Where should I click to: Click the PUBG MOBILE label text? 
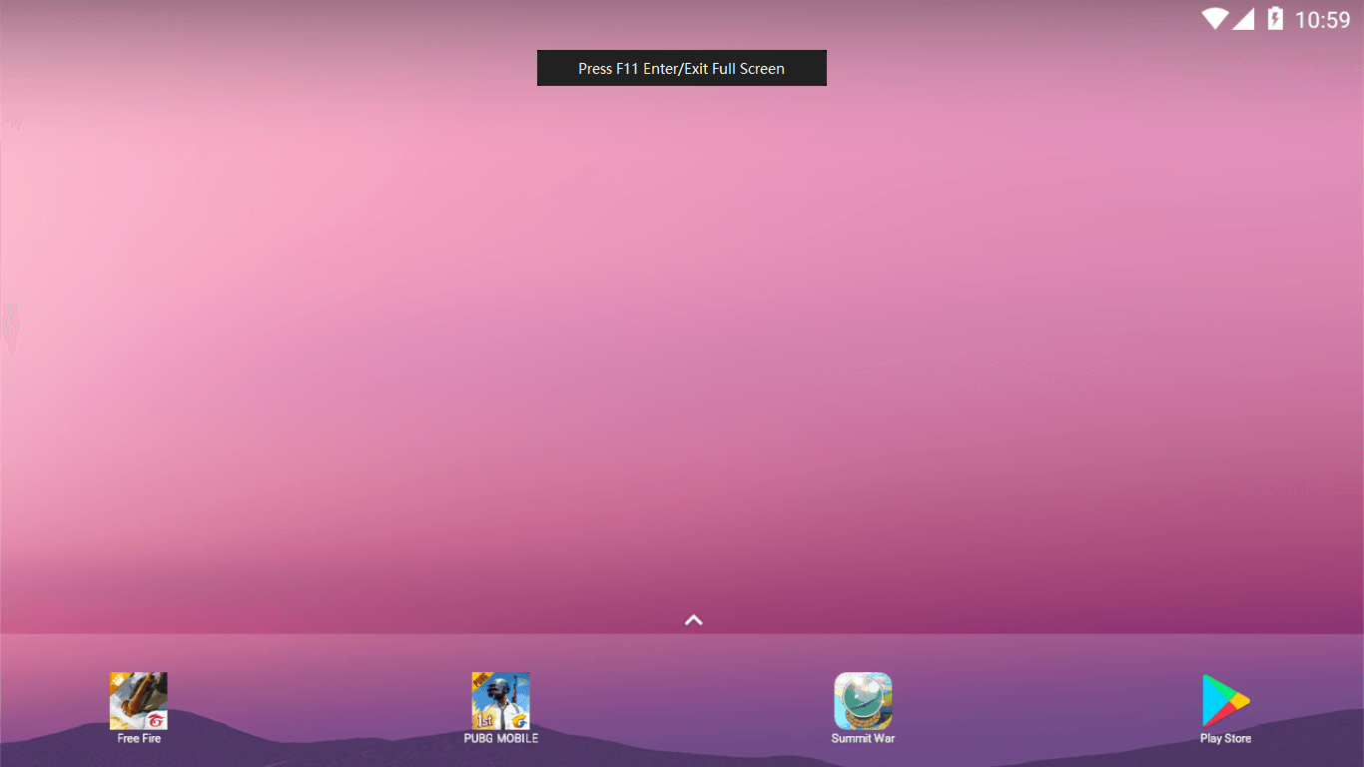click(501, 739)
